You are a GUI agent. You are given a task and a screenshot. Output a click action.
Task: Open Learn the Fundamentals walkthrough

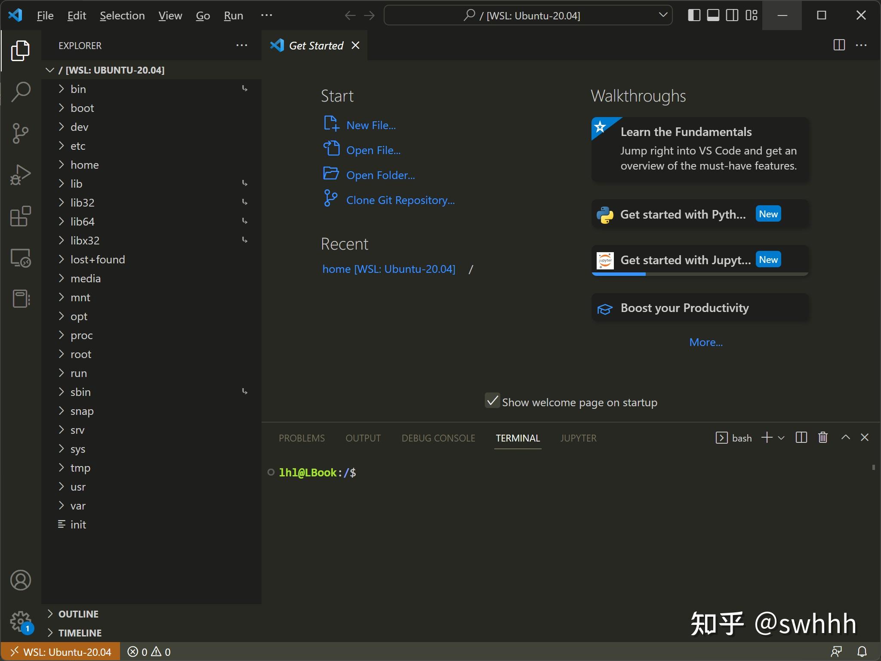(700, 149)
